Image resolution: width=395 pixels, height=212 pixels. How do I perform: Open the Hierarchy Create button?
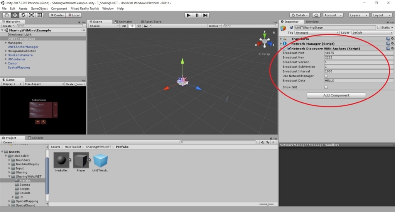[8, 26]
